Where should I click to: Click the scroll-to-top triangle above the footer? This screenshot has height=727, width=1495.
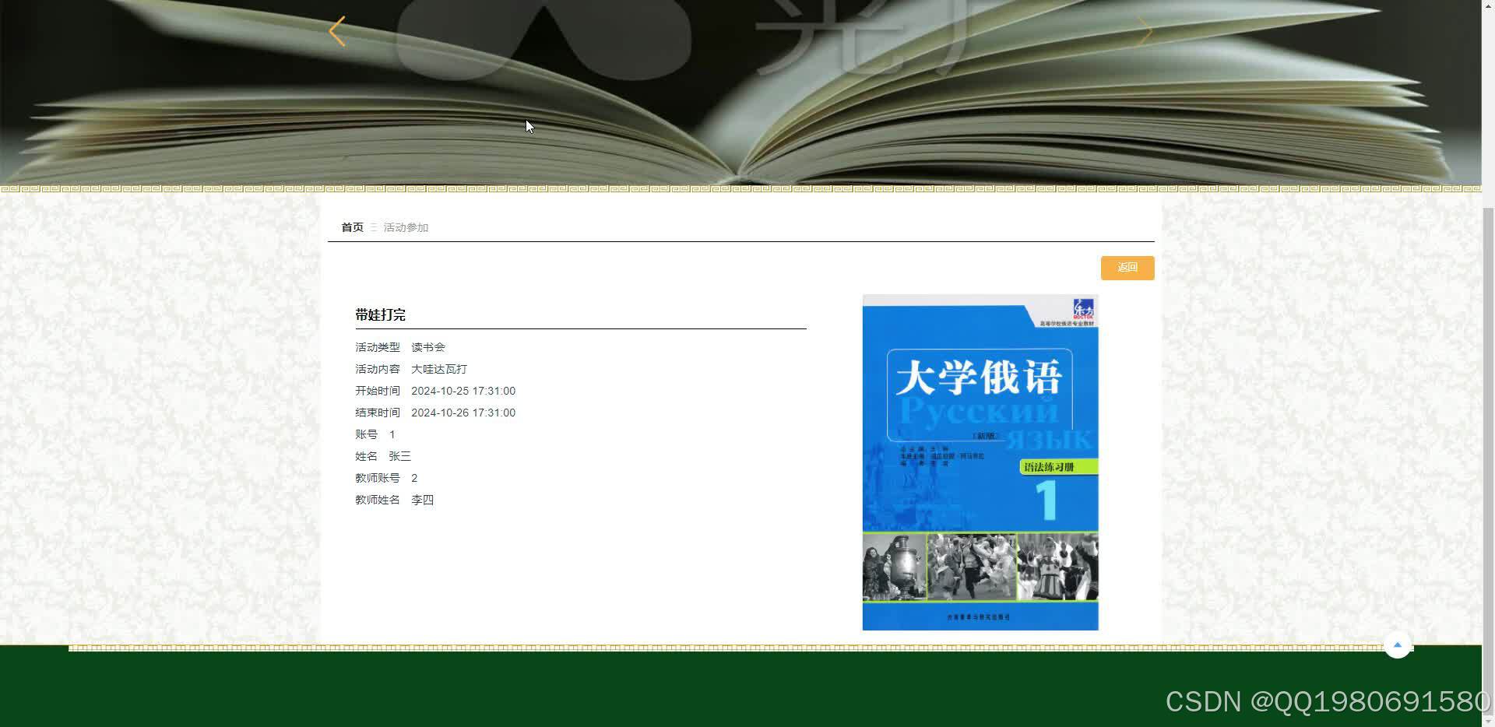pyautogui.click(x=1398, y=644)
